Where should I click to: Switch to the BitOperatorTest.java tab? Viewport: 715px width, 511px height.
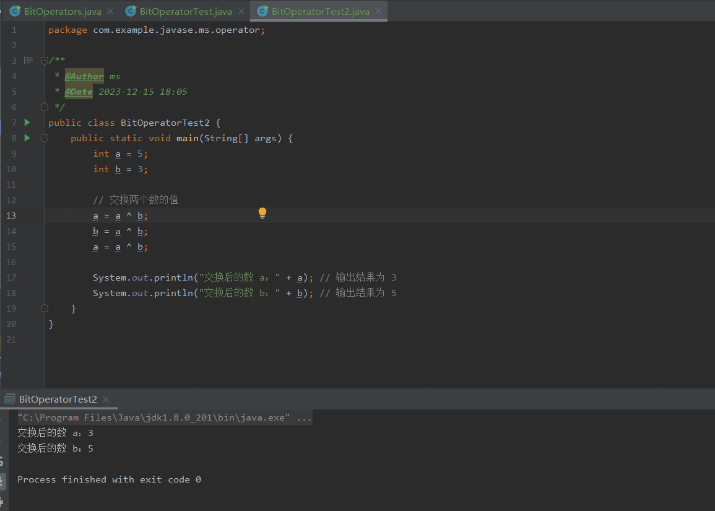pos(186,11)
